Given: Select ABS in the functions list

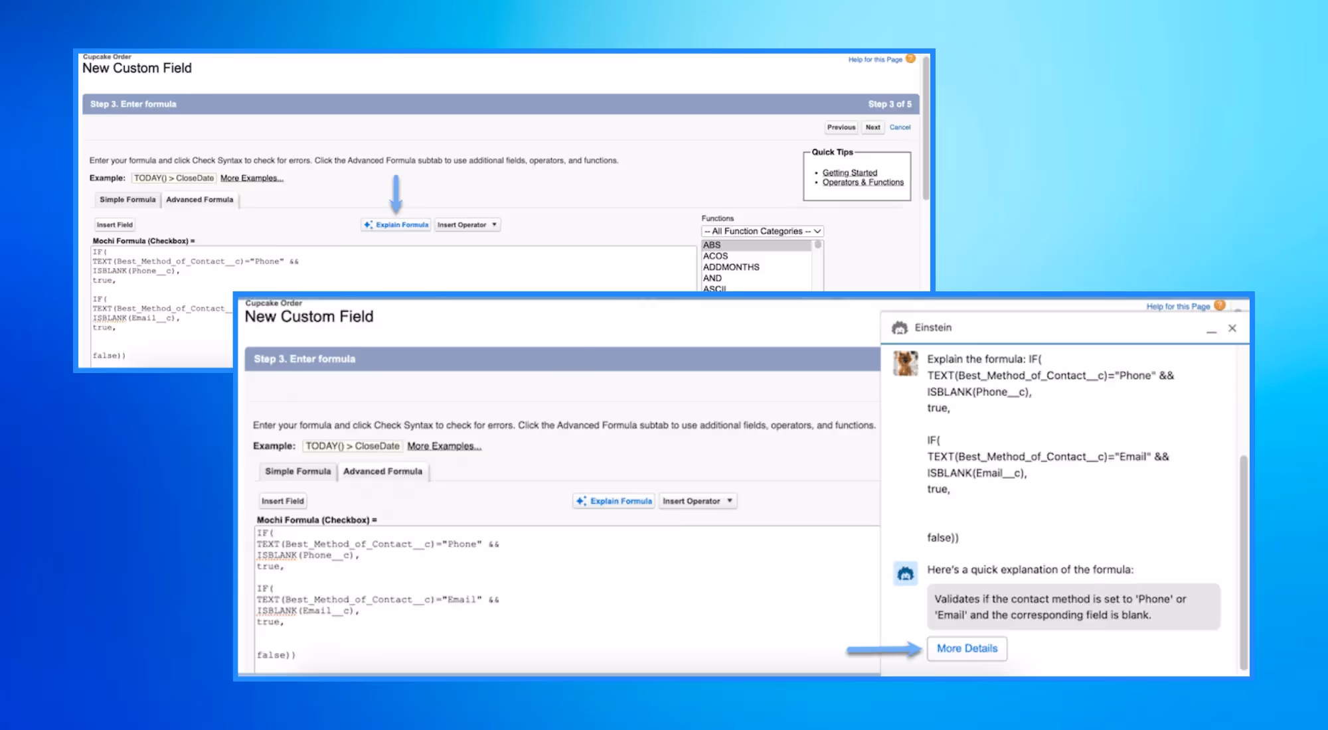Looking at the screenshot, I should [756, 245].
